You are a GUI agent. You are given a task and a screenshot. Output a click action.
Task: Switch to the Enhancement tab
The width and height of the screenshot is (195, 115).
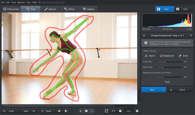pyautogui.click(x=11, y=9)
